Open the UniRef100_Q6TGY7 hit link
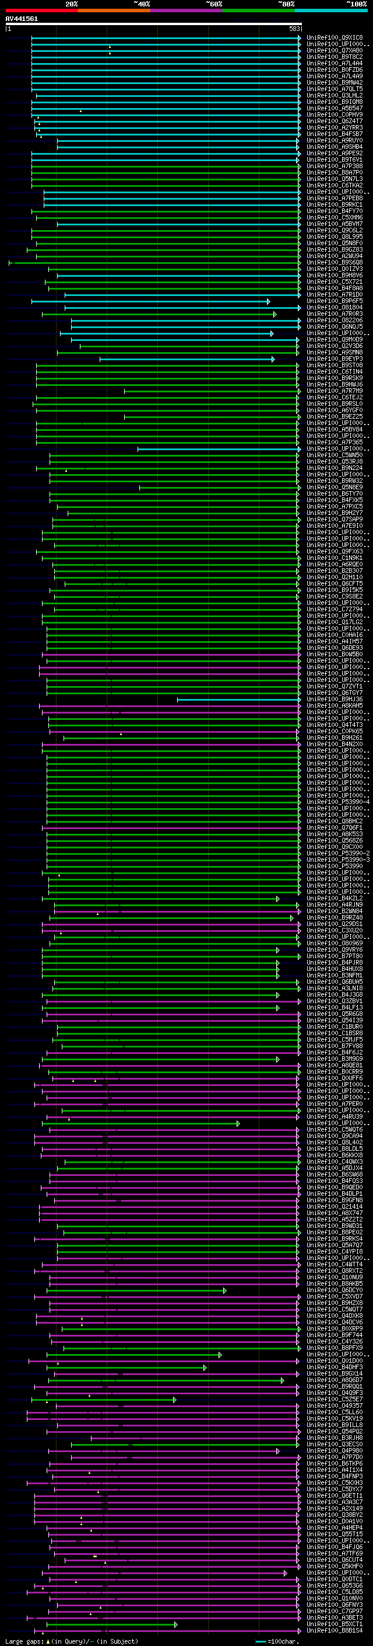The height and width of the screenshot is (1646, 373). 335,692
